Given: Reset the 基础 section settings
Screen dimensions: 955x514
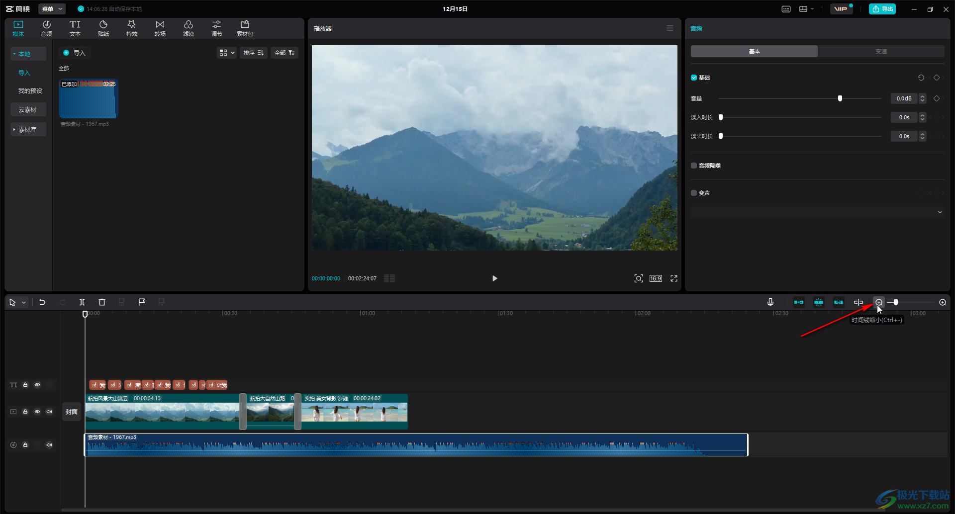Looking at the screenshot, I should coord(921,78).
